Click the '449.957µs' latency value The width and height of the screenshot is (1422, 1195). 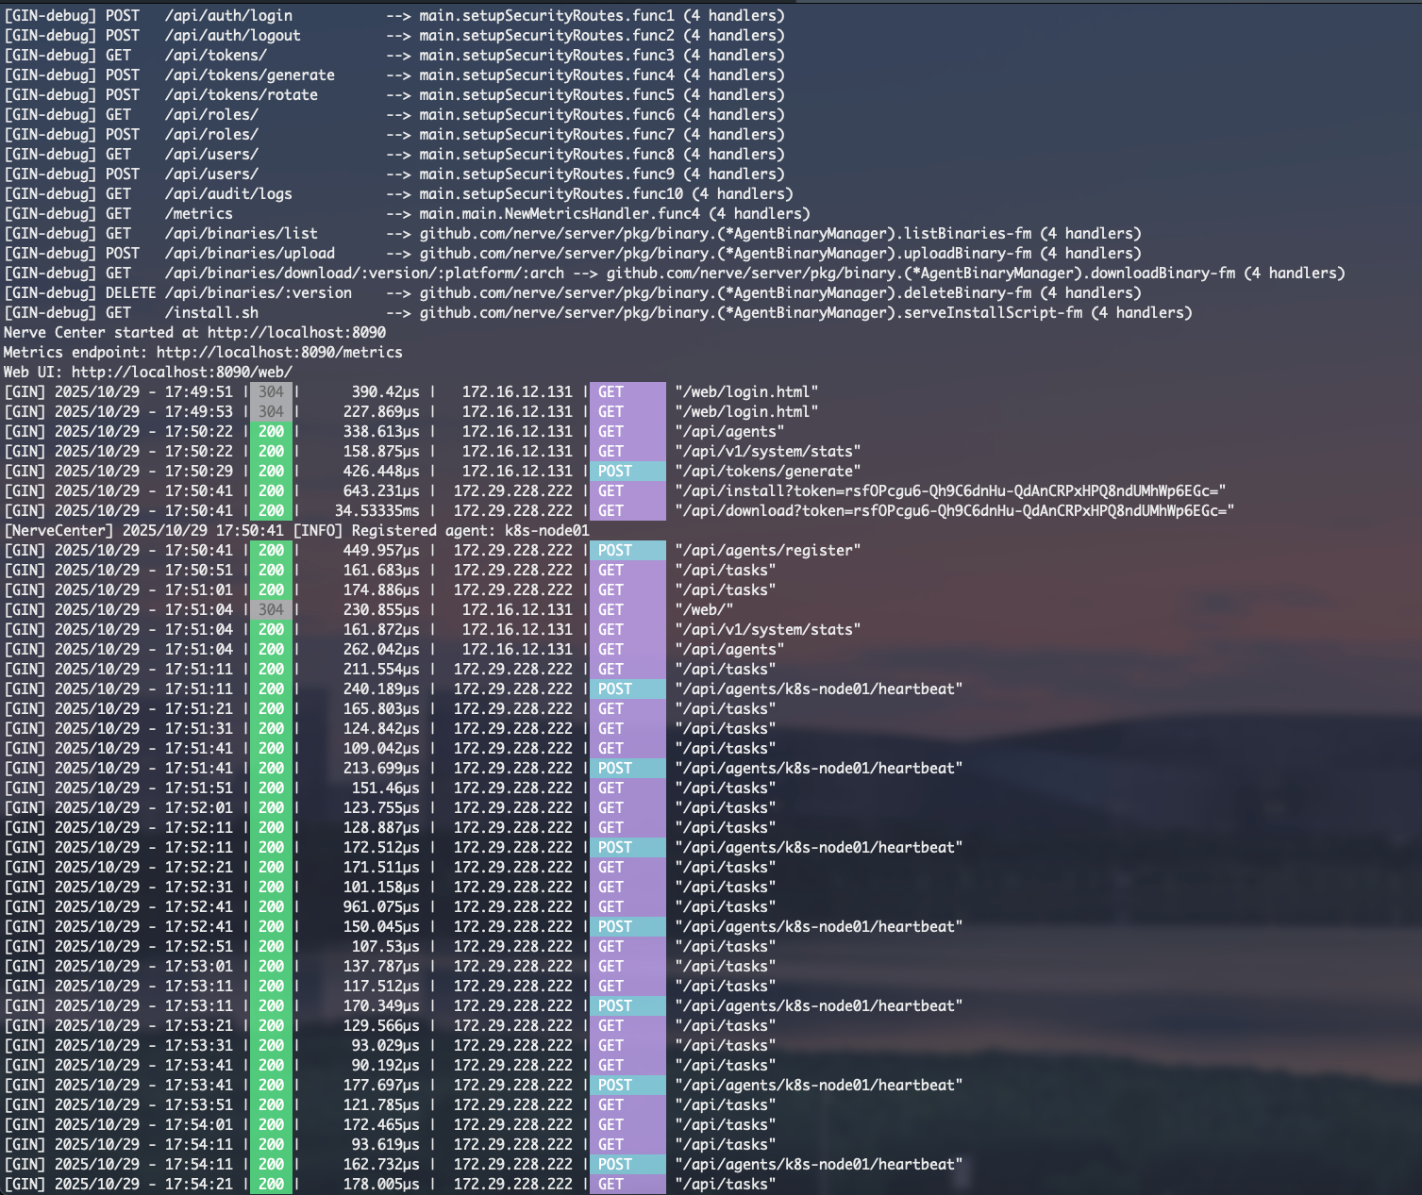tap(381, 550)
